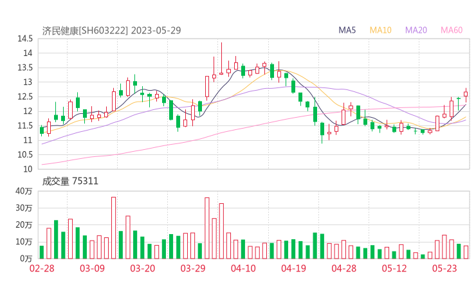Click the 05-12 date axis label

tap(394, 268)
